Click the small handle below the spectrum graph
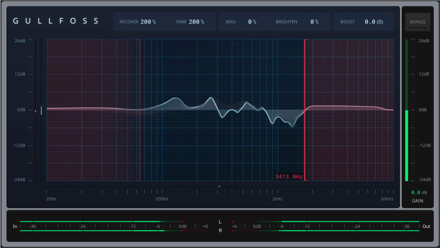This screenshot has height=248, width=440. point(219,186)
